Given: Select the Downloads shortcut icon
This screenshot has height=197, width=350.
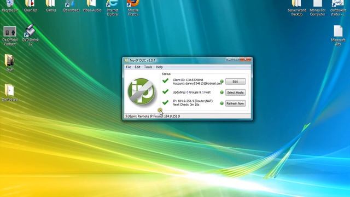Looking at the screenshot, I should [x=71, y=6].
